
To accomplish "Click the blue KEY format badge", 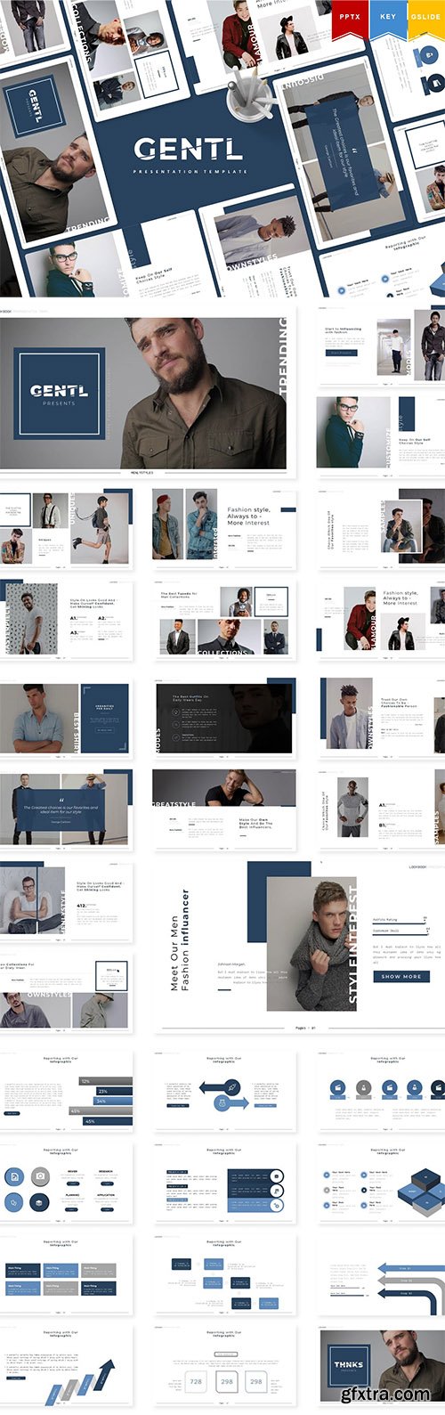I will [388, 20].
